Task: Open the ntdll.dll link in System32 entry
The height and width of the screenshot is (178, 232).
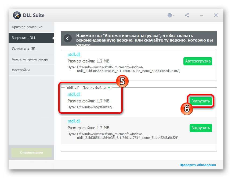Action: coord(74,94)
